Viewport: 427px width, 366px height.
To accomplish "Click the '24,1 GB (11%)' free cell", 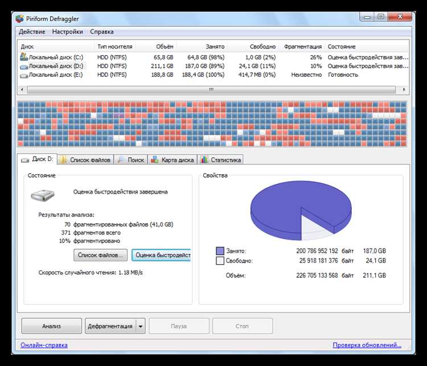I will click(257, 66).
